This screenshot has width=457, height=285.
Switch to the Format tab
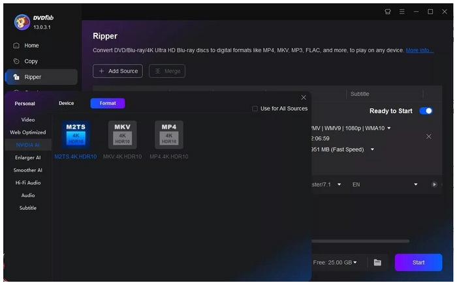(108, 103)
